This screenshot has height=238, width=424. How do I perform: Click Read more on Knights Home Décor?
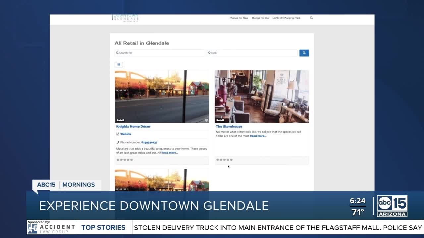(170, 153)
